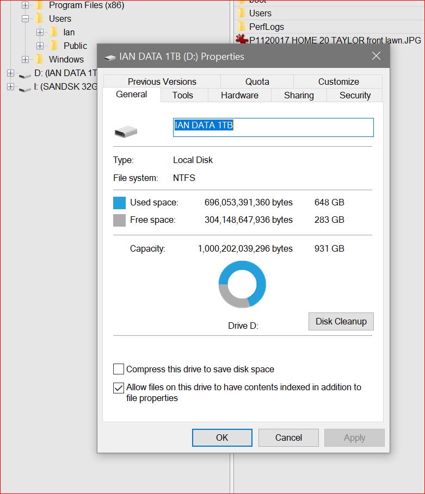Open the P1120017 JPG file icon
Screen dimensions: 425x494
(242, 40)
